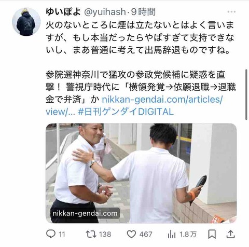Click the vertical scrollbar on the right

pos(246,94)
